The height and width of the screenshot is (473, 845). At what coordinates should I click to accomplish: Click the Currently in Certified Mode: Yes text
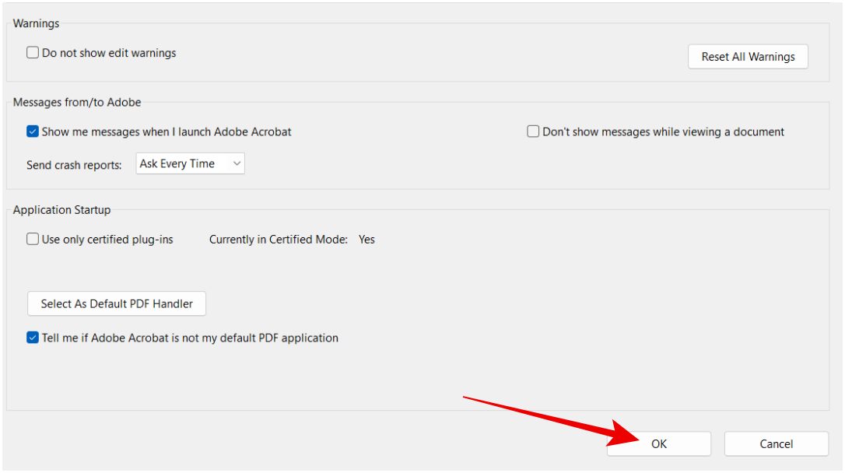pyautogui.click(x=290, y=239)
